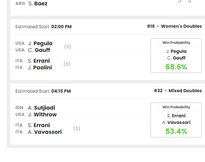Viewport: 205px width, 162px height.
Task: Open the Pegula/Gauff Win Probability box header
Action: pyautogui.click(x=176, y=43)
